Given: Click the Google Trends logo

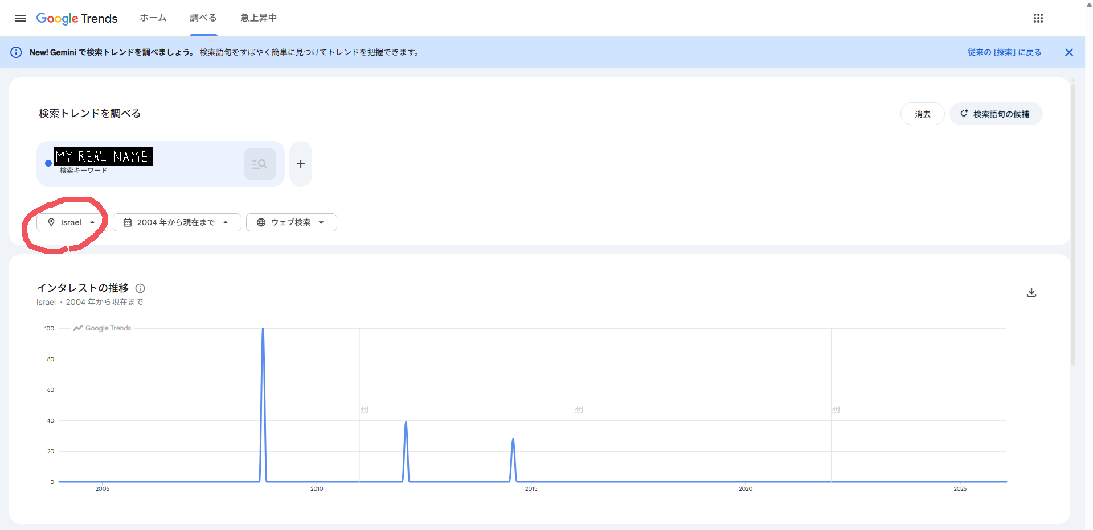Looking at the screenshot, I should click(77, 18).
